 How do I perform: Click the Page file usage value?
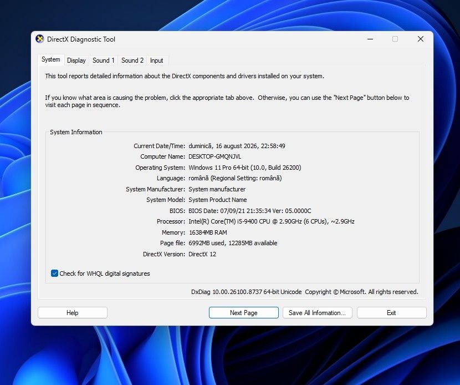point(233,243)
